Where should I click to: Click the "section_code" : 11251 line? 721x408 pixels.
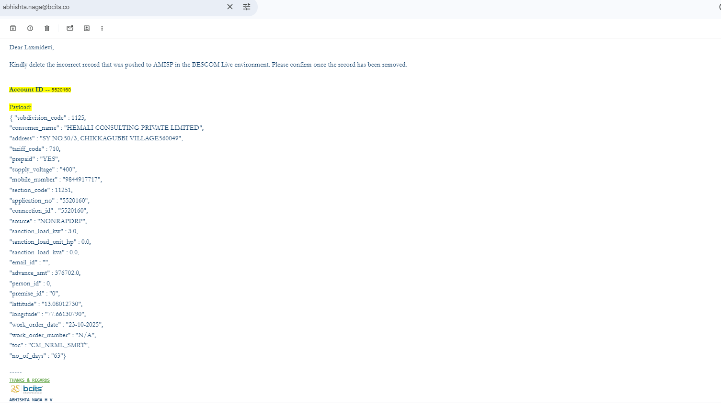pyautogui.click(x=41, y=190)
